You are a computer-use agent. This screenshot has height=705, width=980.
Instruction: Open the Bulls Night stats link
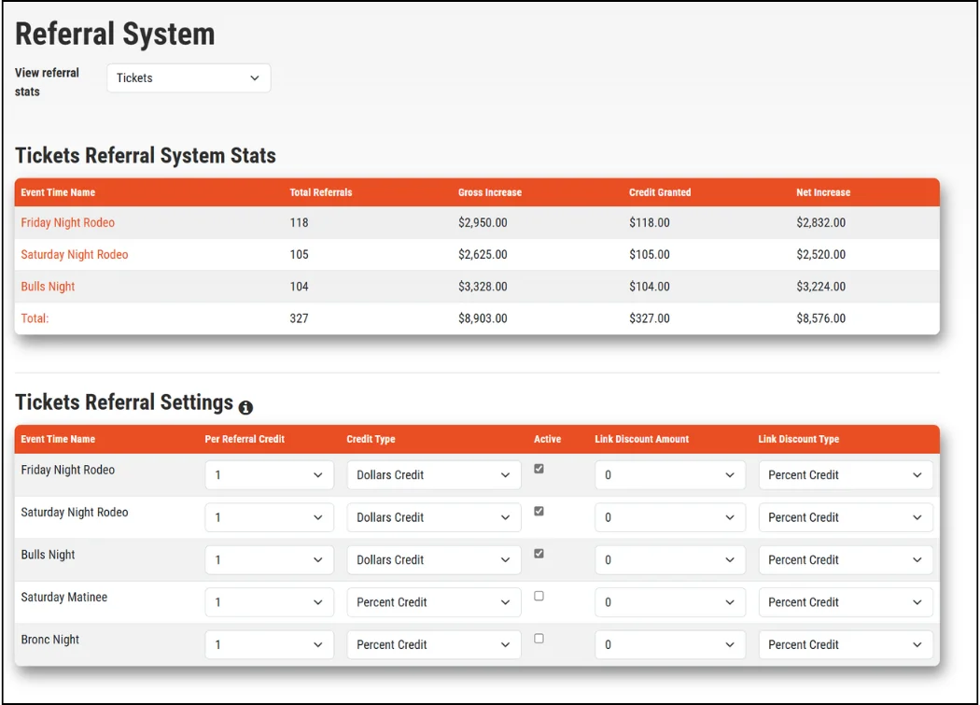(48, 287)
